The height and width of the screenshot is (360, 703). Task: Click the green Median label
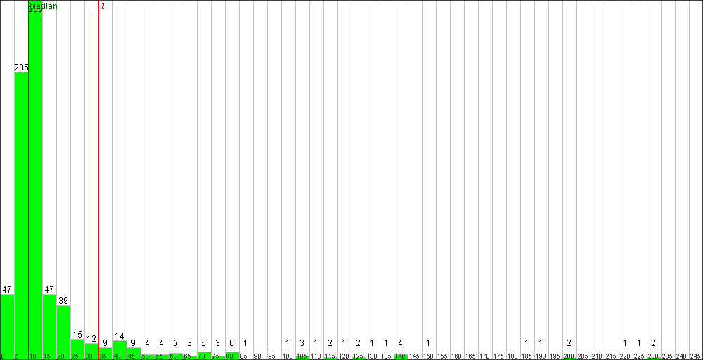click(43, 6)
